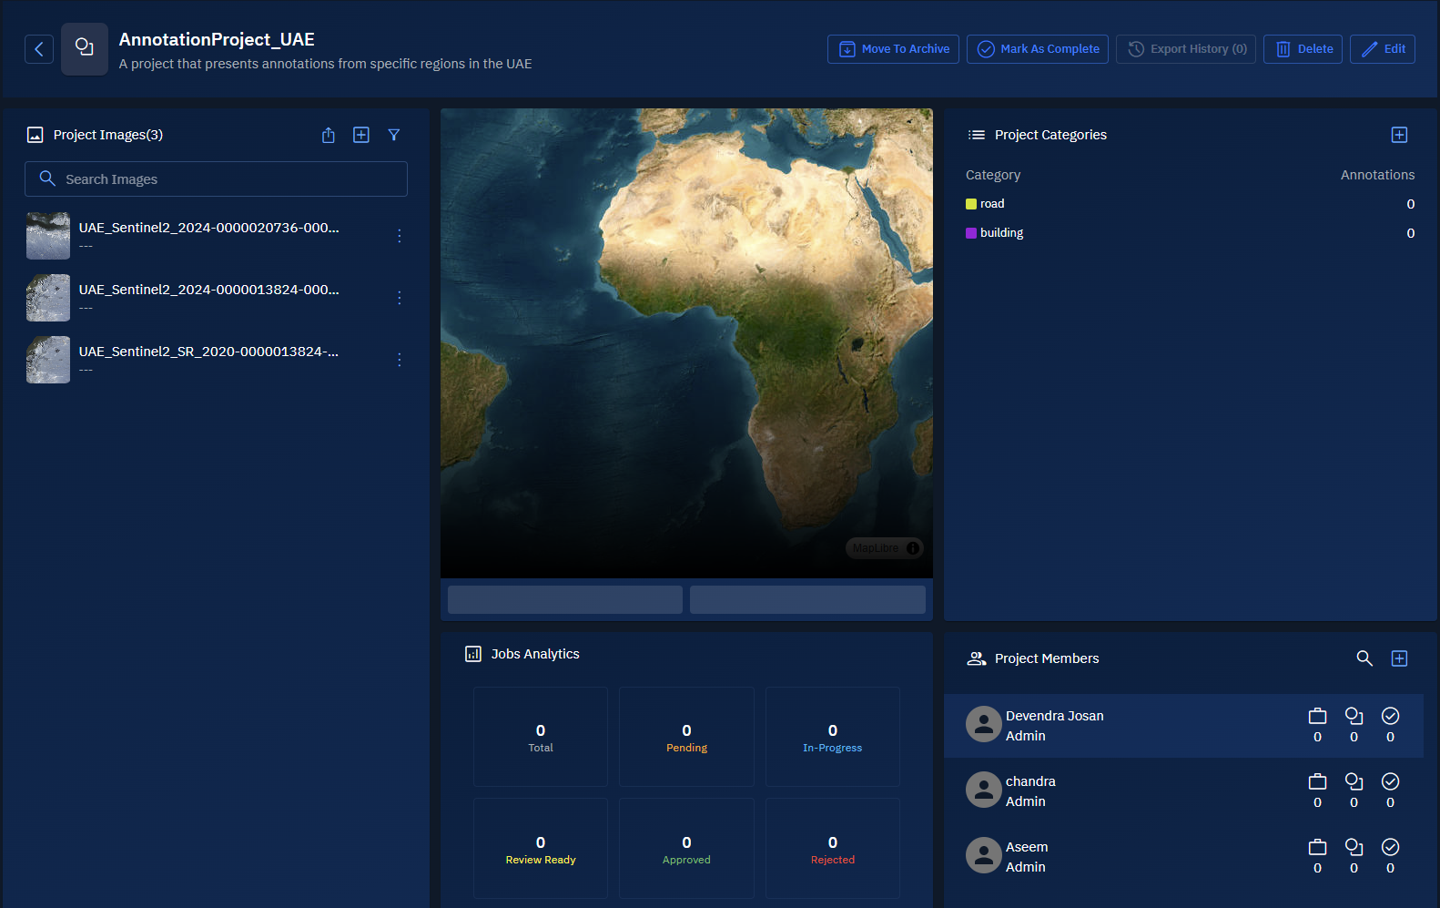This screenshot has height=908, width=1440.
Task: Click the road category yellow swatch
Action: coord(971,204)
